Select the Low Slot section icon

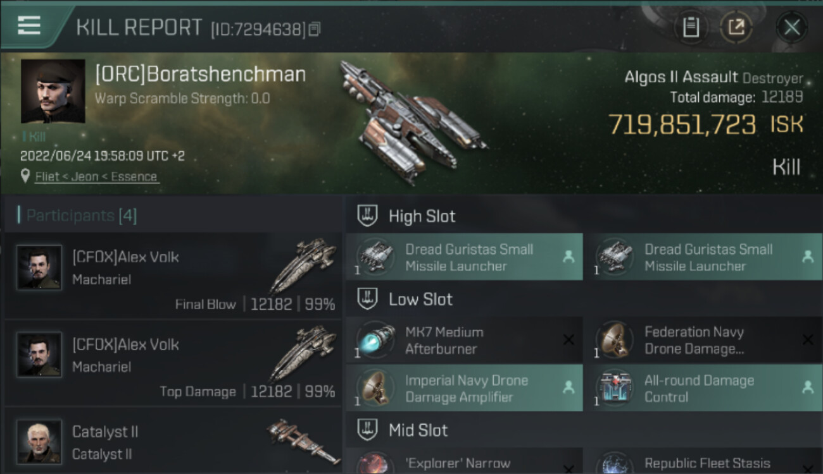pos(368,299)
